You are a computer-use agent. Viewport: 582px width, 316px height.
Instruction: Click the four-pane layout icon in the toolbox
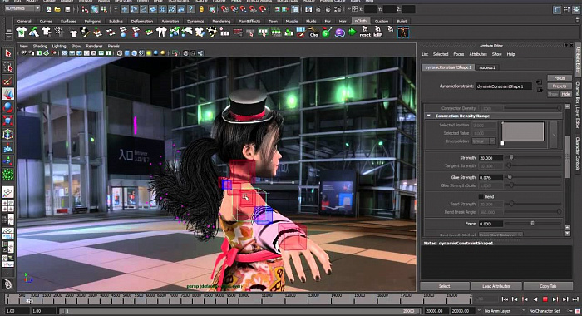coord(8,205)
